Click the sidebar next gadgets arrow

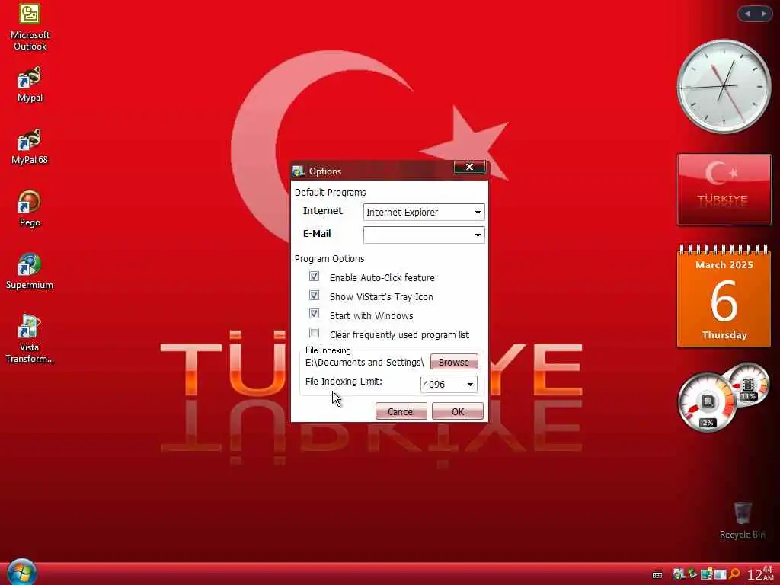763,14
